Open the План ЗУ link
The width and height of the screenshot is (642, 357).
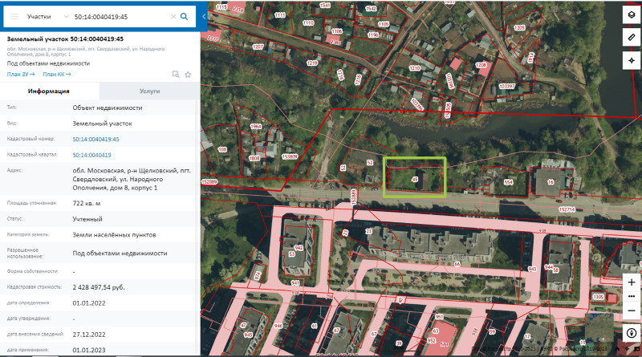pos(20,75)
